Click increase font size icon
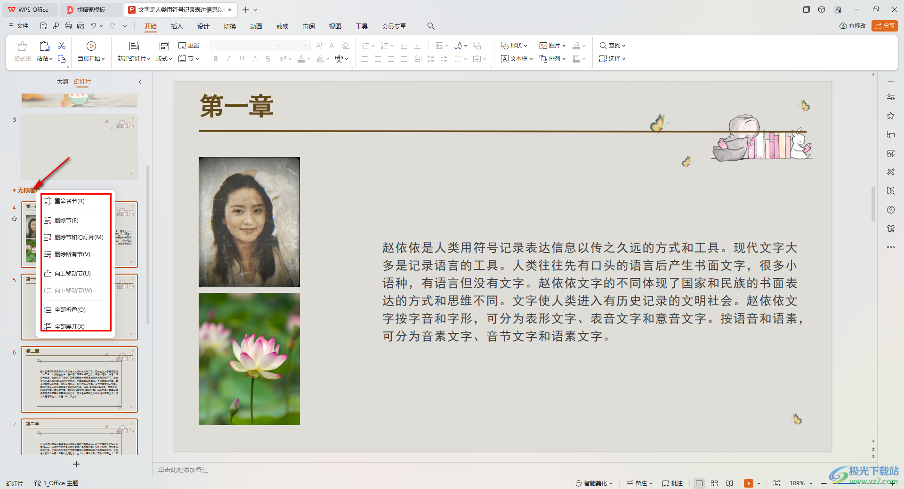904x489 pixels. click(320, 46)
